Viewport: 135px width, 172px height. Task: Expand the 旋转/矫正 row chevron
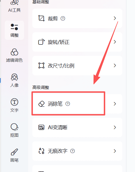115,42
